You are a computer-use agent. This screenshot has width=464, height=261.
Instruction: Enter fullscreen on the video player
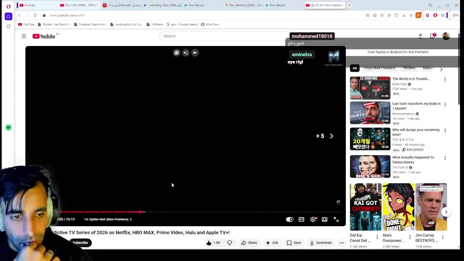(336, 219)
